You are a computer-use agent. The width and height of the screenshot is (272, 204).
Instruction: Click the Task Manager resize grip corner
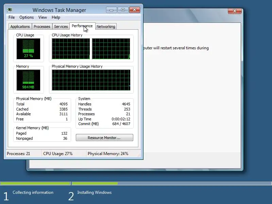pos(139,155)
